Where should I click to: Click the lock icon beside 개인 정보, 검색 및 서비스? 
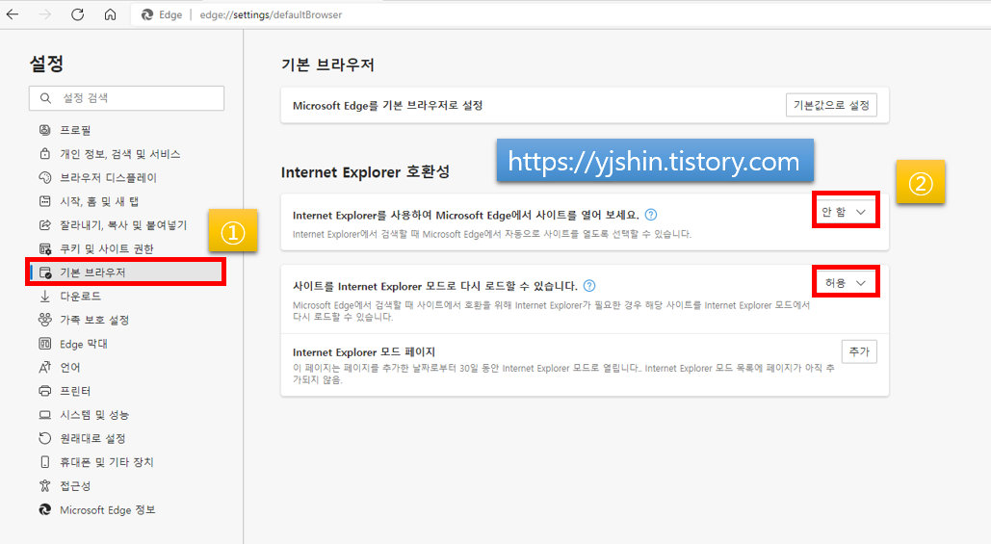pyautogui.click(x=45, y=153)
